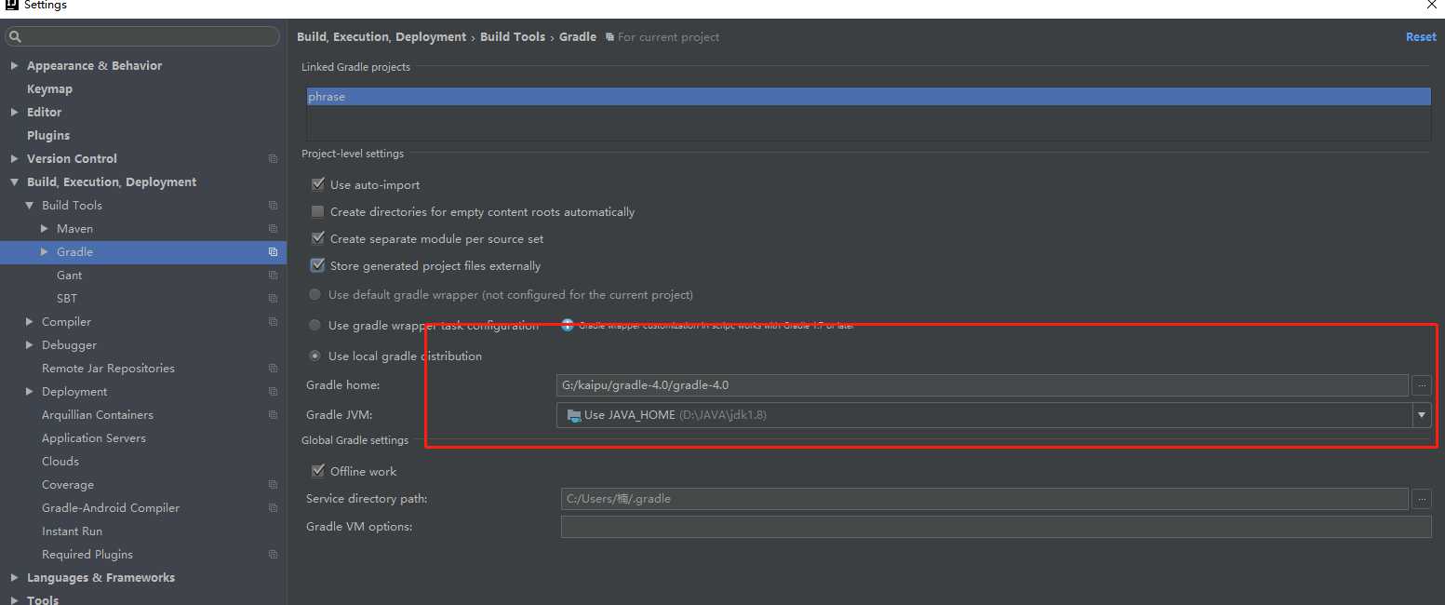Open the Gradle JVM dropdown arrow
Viewport: 1445px width, 605px height.
1422,415
